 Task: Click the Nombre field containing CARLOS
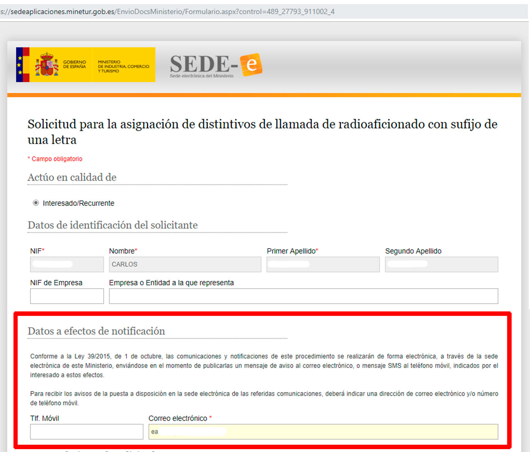coord(185,265)
